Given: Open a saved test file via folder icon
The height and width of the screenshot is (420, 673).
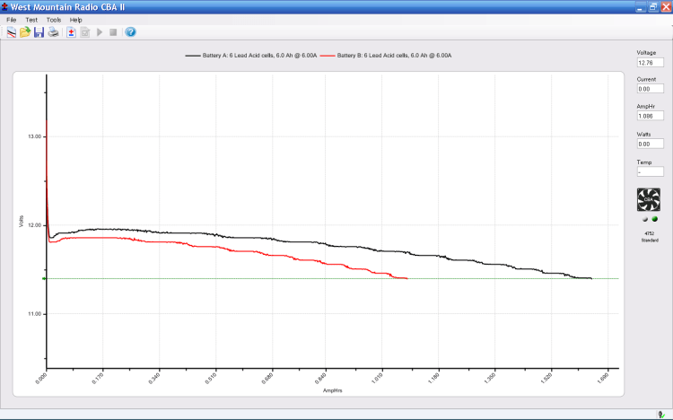Looking at the screenshot, I should click(x=25, y=32).
